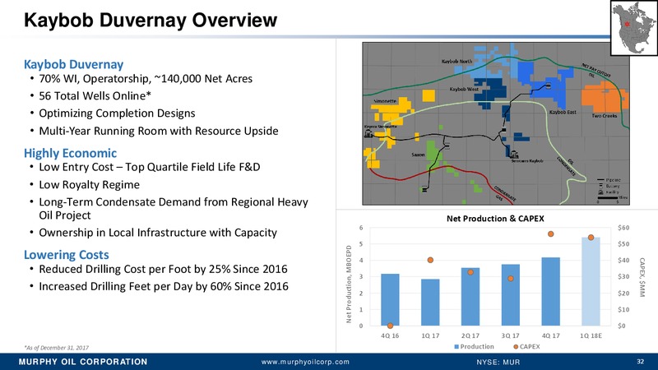Select the 3Q 17 production bar
Screen dimensions: 658x370
[x=510, y=295]
